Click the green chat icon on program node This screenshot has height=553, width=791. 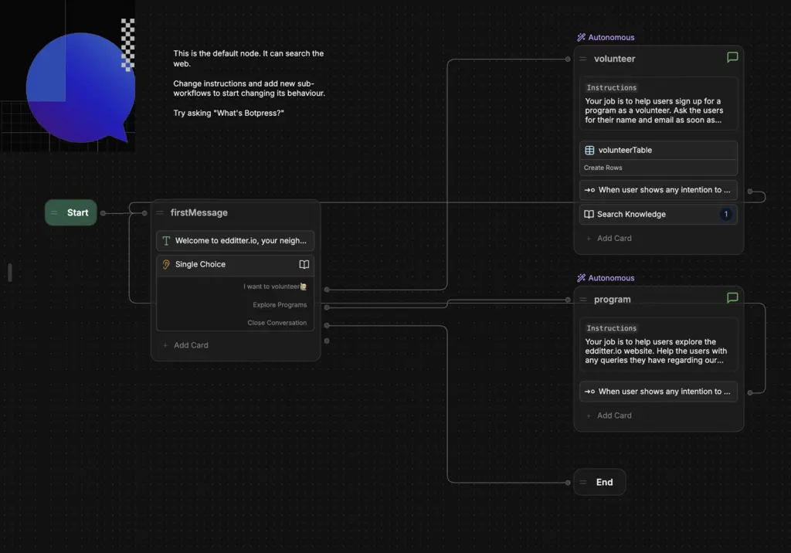[732, 297]
